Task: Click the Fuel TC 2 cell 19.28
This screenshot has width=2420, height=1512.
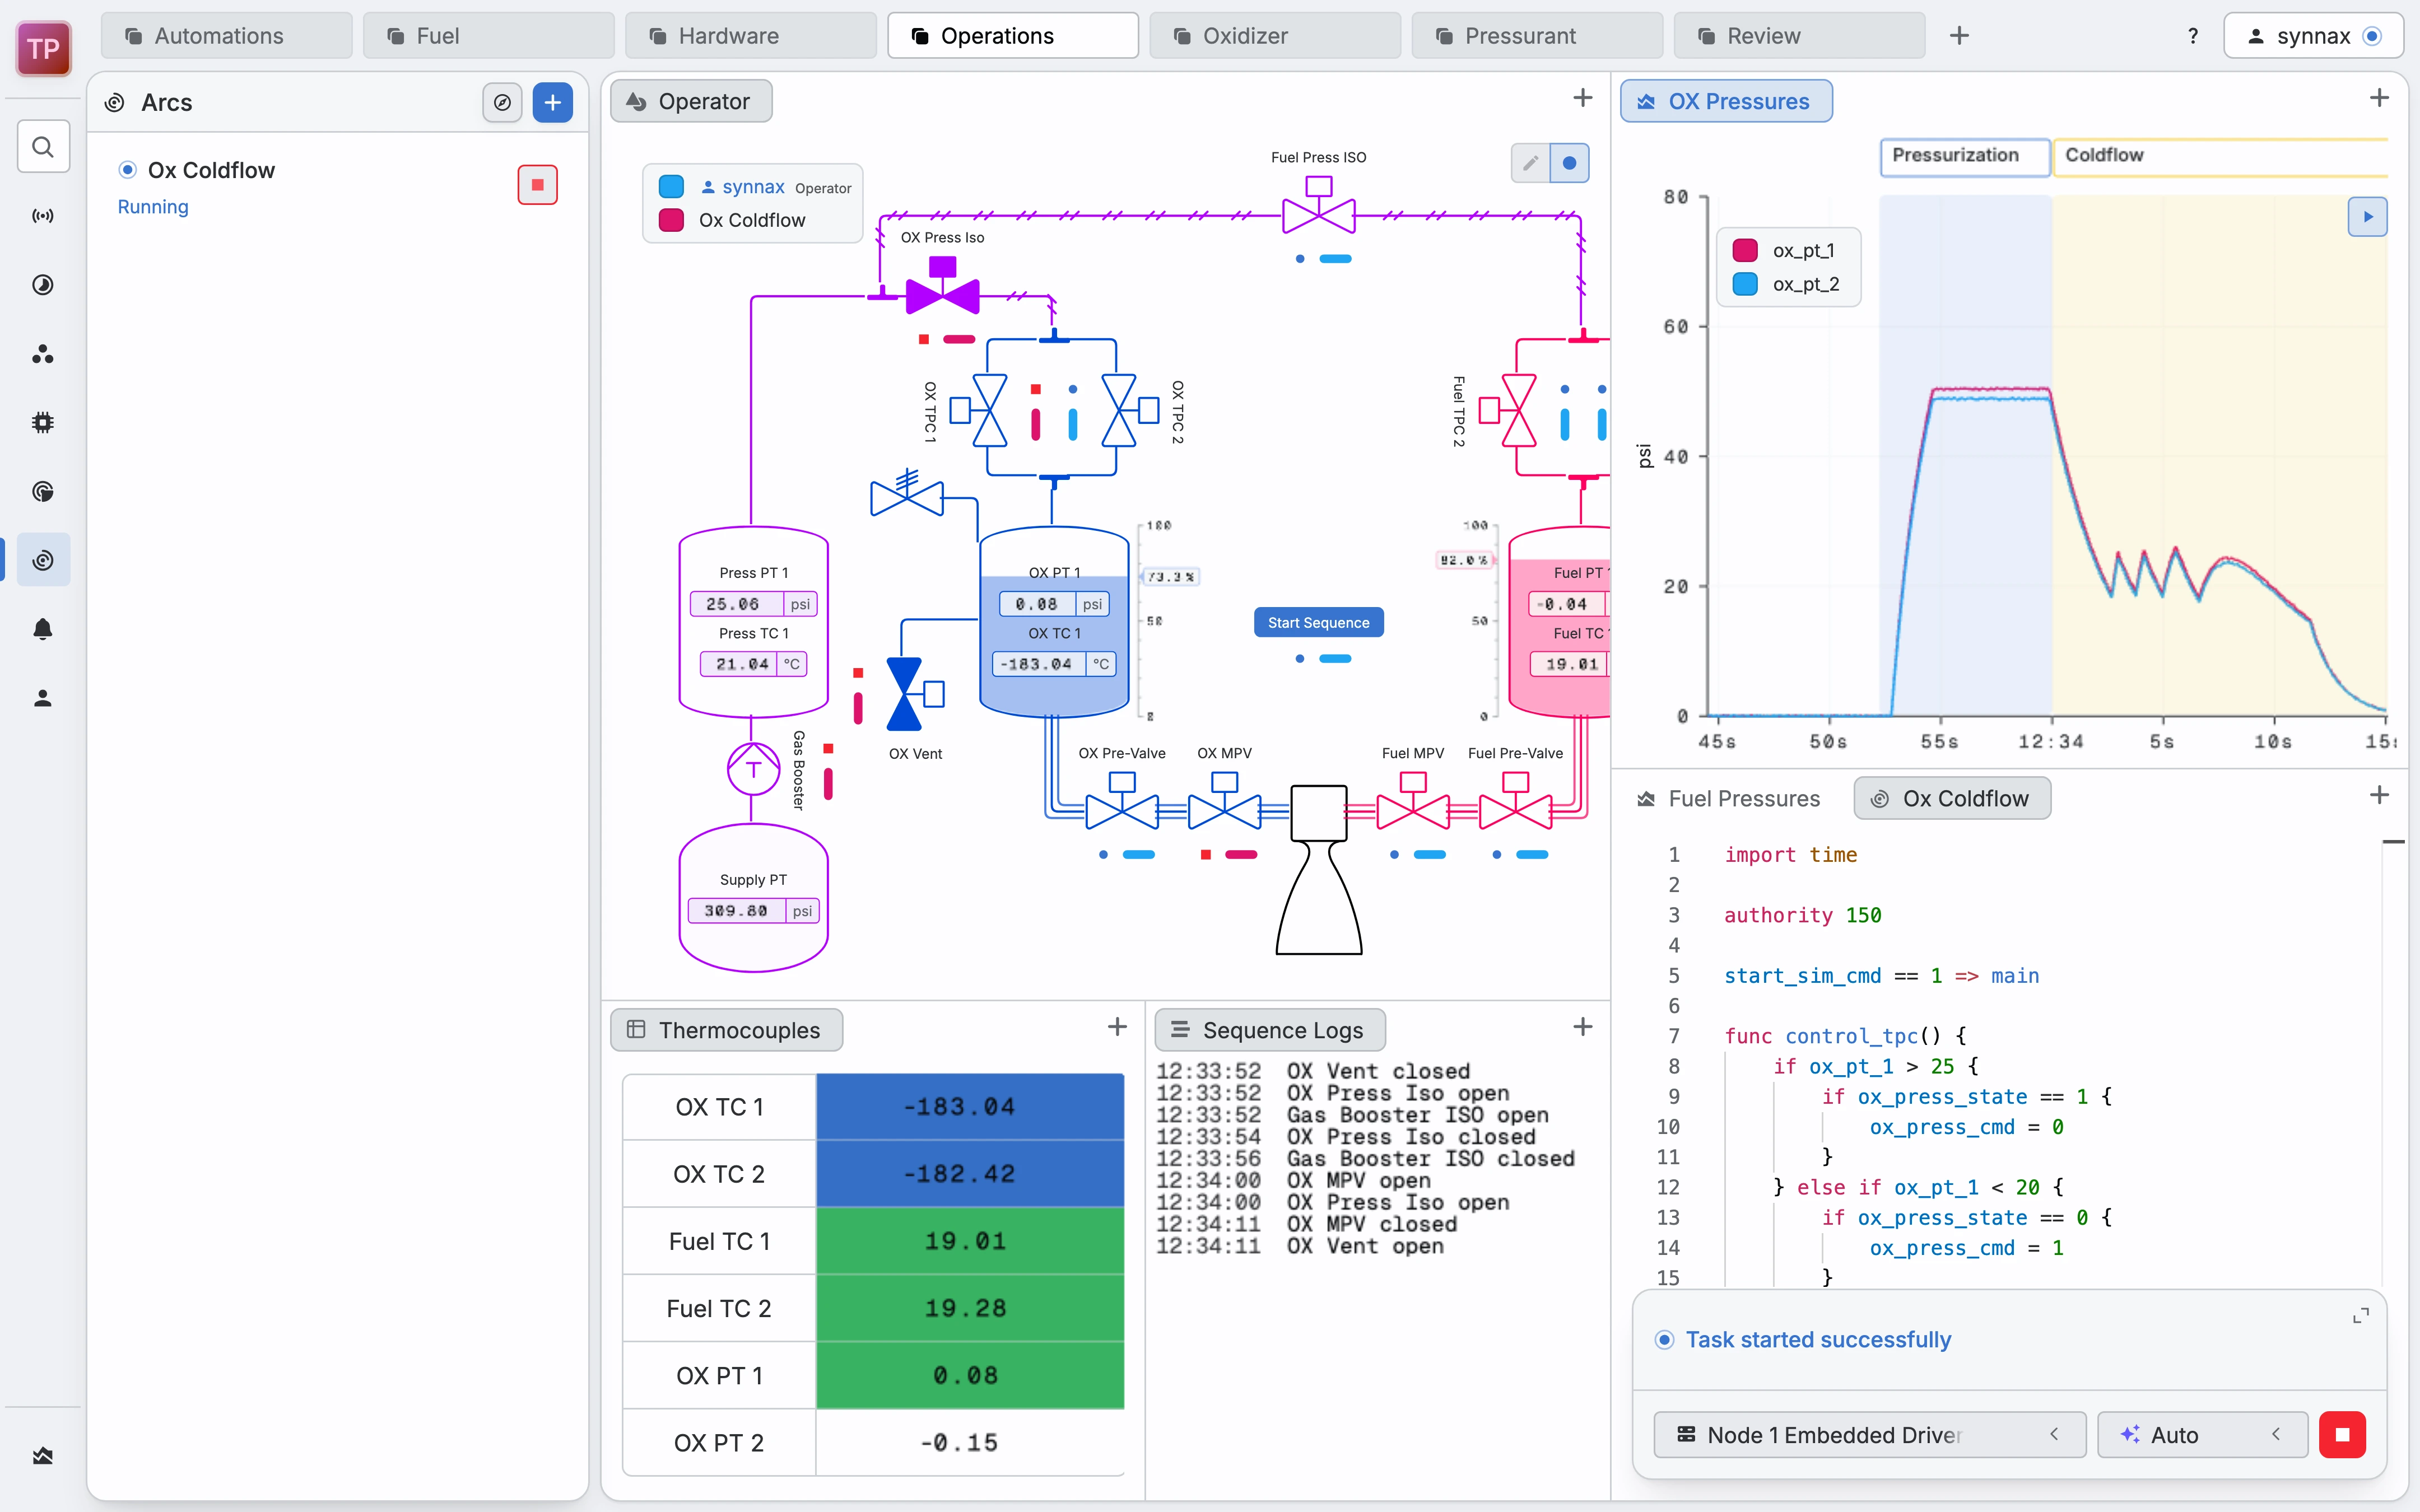Action: [969, 1308]
